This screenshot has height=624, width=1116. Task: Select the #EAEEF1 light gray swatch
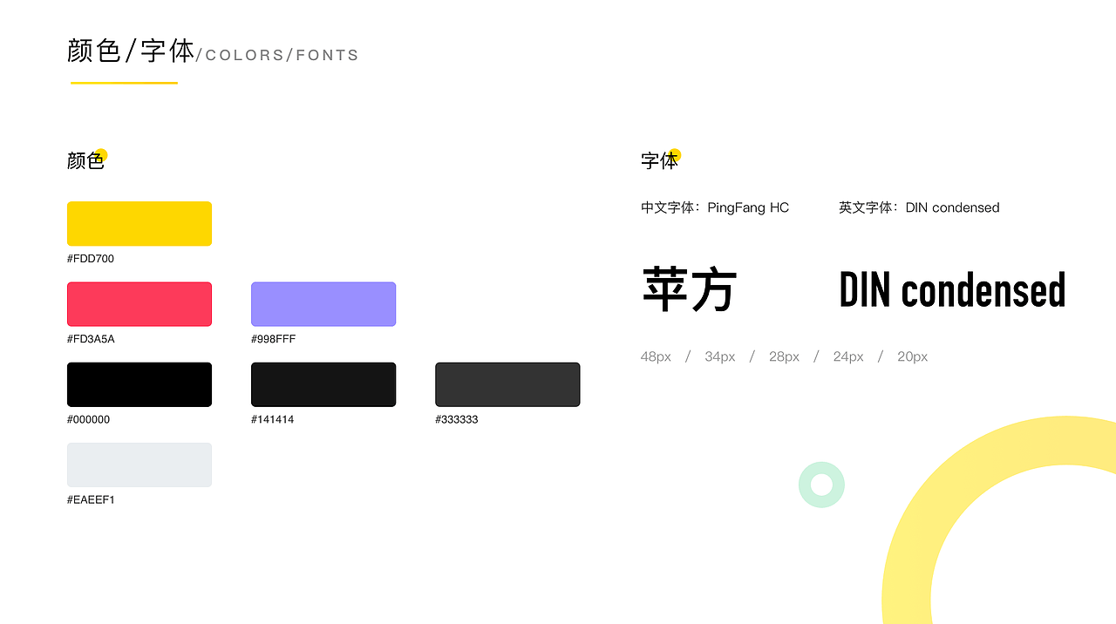(x=139, y=465)
